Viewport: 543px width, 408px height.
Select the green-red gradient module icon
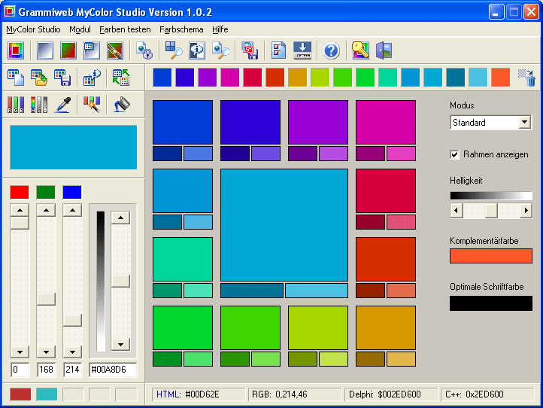68,50
